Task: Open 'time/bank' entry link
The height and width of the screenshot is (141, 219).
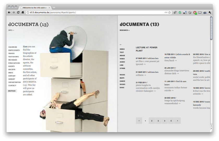Action: coord(171,61)
